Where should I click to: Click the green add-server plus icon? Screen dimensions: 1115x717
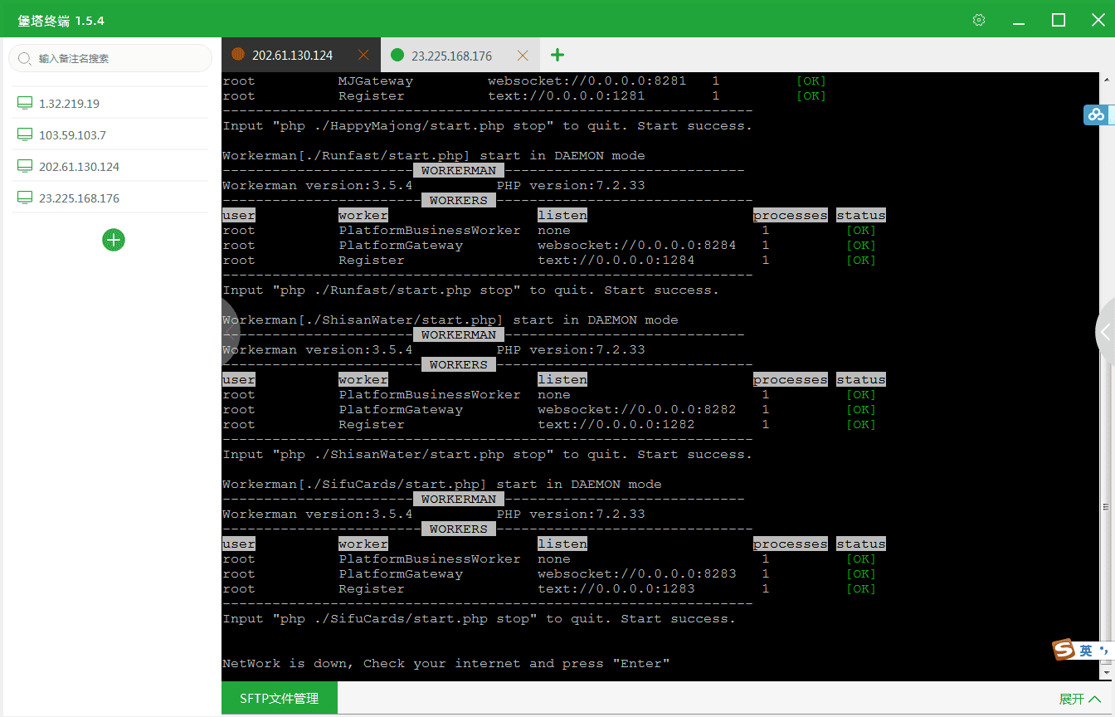coord(114,240)
